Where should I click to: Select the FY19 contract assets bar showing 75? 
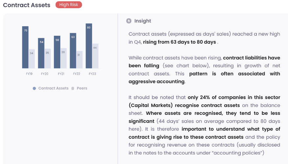coord(25,47)
